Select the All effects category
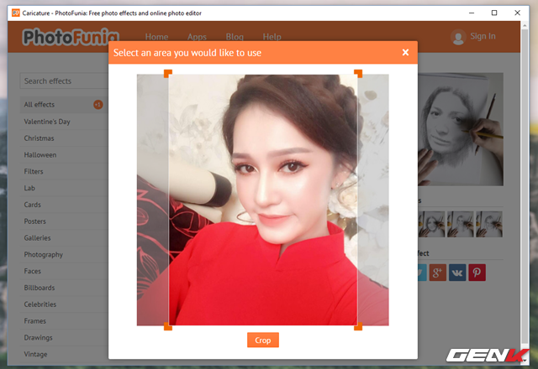Viewport: 538px width, 369px height. (x=64, y=104)
